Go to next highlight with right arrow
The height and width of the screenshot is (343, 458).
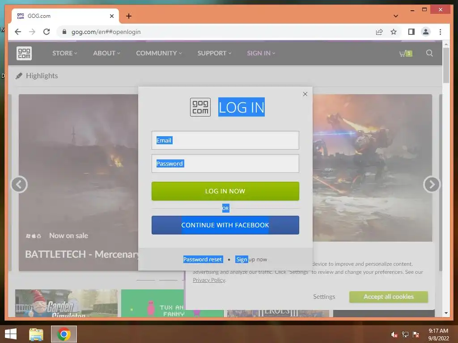432,184
